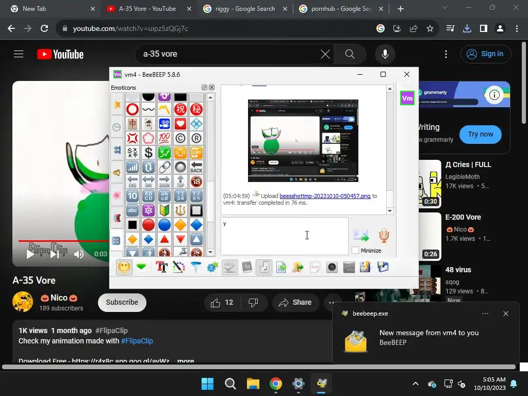
Task: Open the screenshot thumbnail in chat
Action: 303,141
